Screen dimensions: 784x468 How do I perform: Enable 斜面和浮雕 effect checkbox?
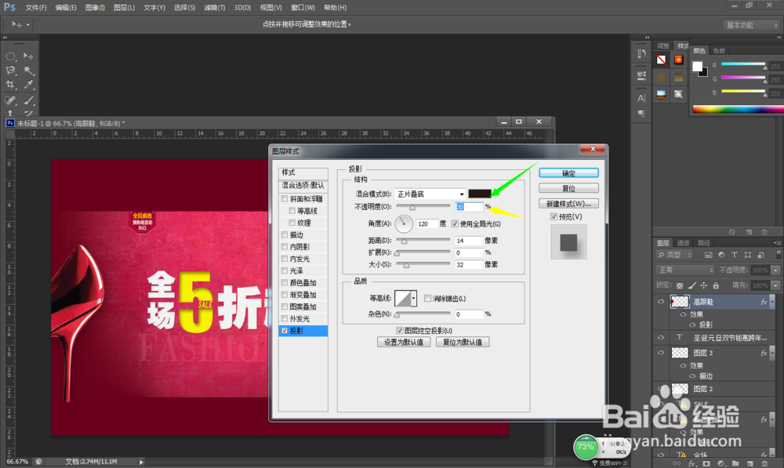click(285, 198)
